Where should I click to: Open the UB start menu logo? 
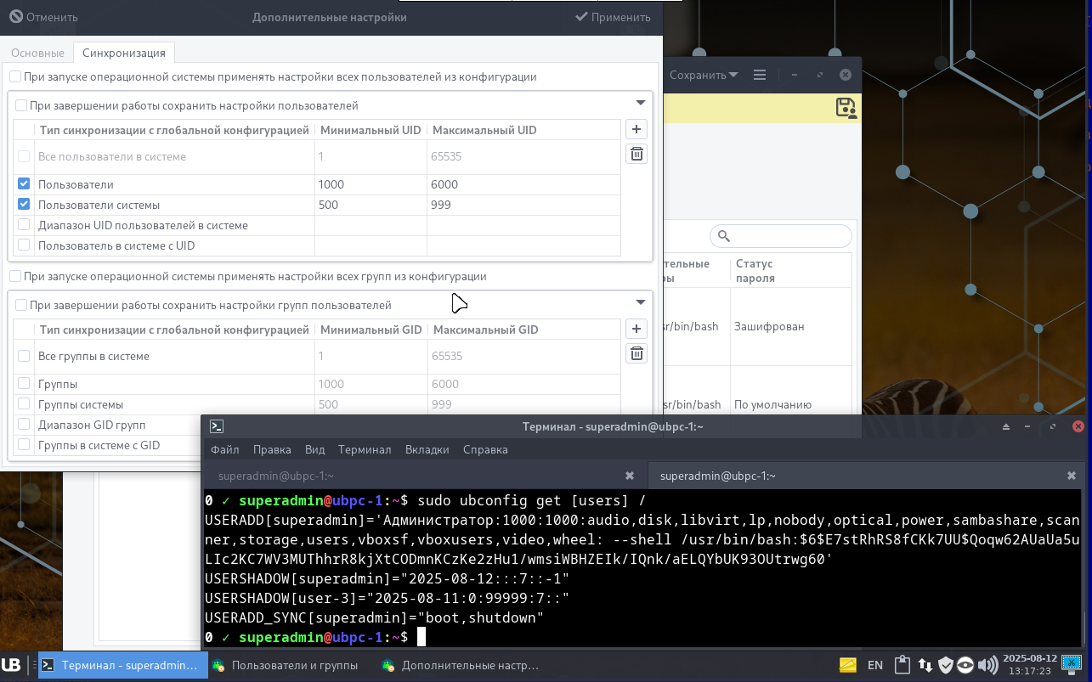click(11, 665)
